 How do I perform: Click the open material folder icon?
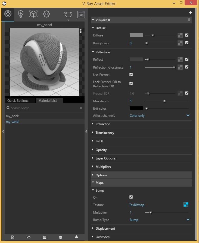click(x=29, y=237)
